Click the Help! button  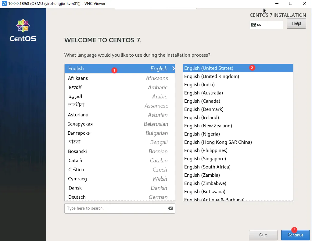(296, 23)
